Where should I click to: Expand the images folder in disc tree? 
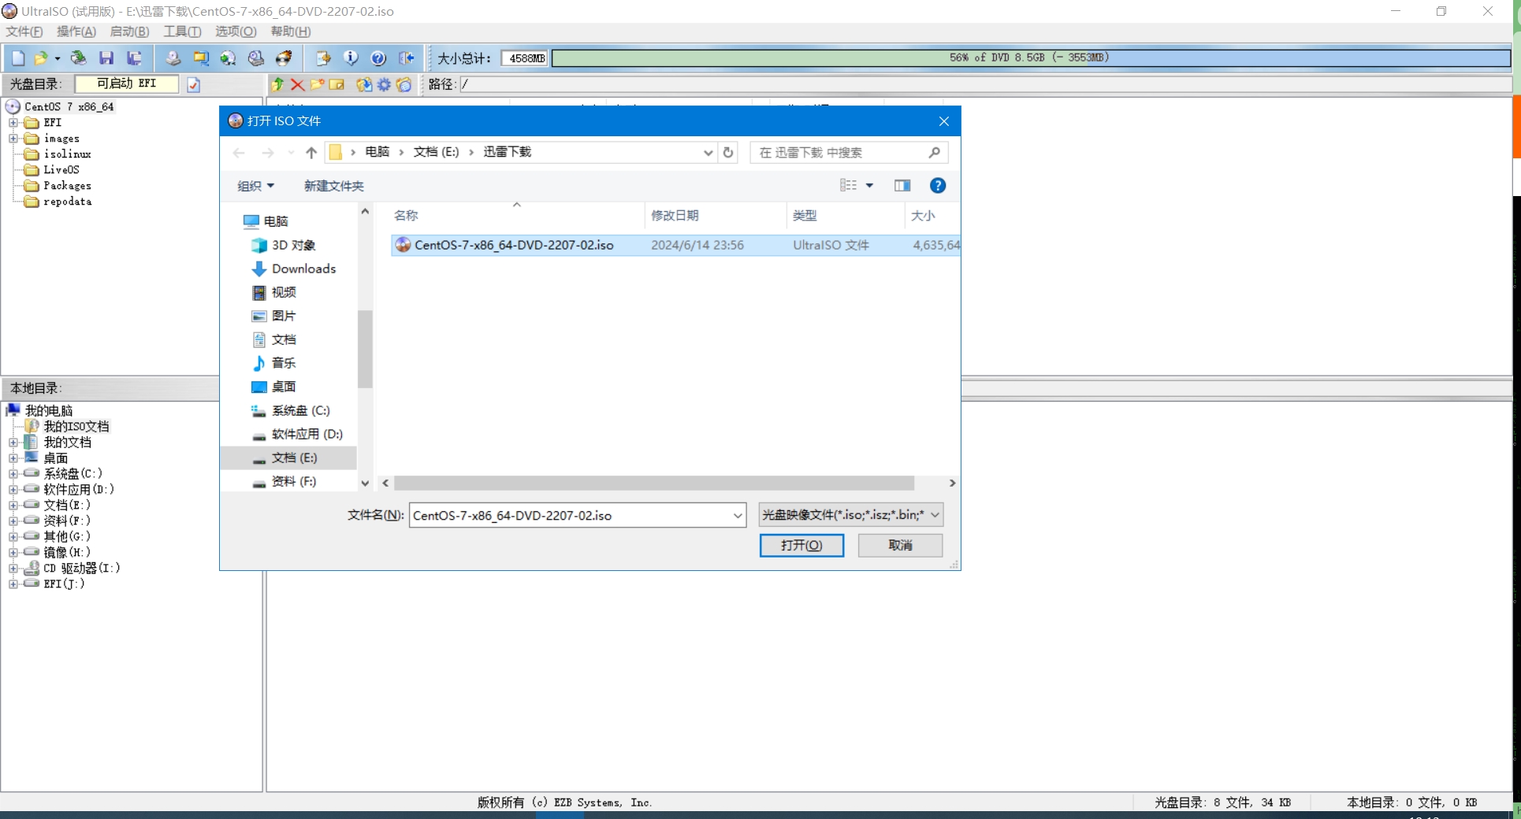pyautogui.click(x=13, y=139)
